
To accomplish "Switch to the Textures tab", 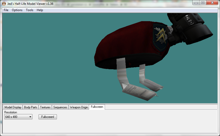I will (x=45, y=107).
